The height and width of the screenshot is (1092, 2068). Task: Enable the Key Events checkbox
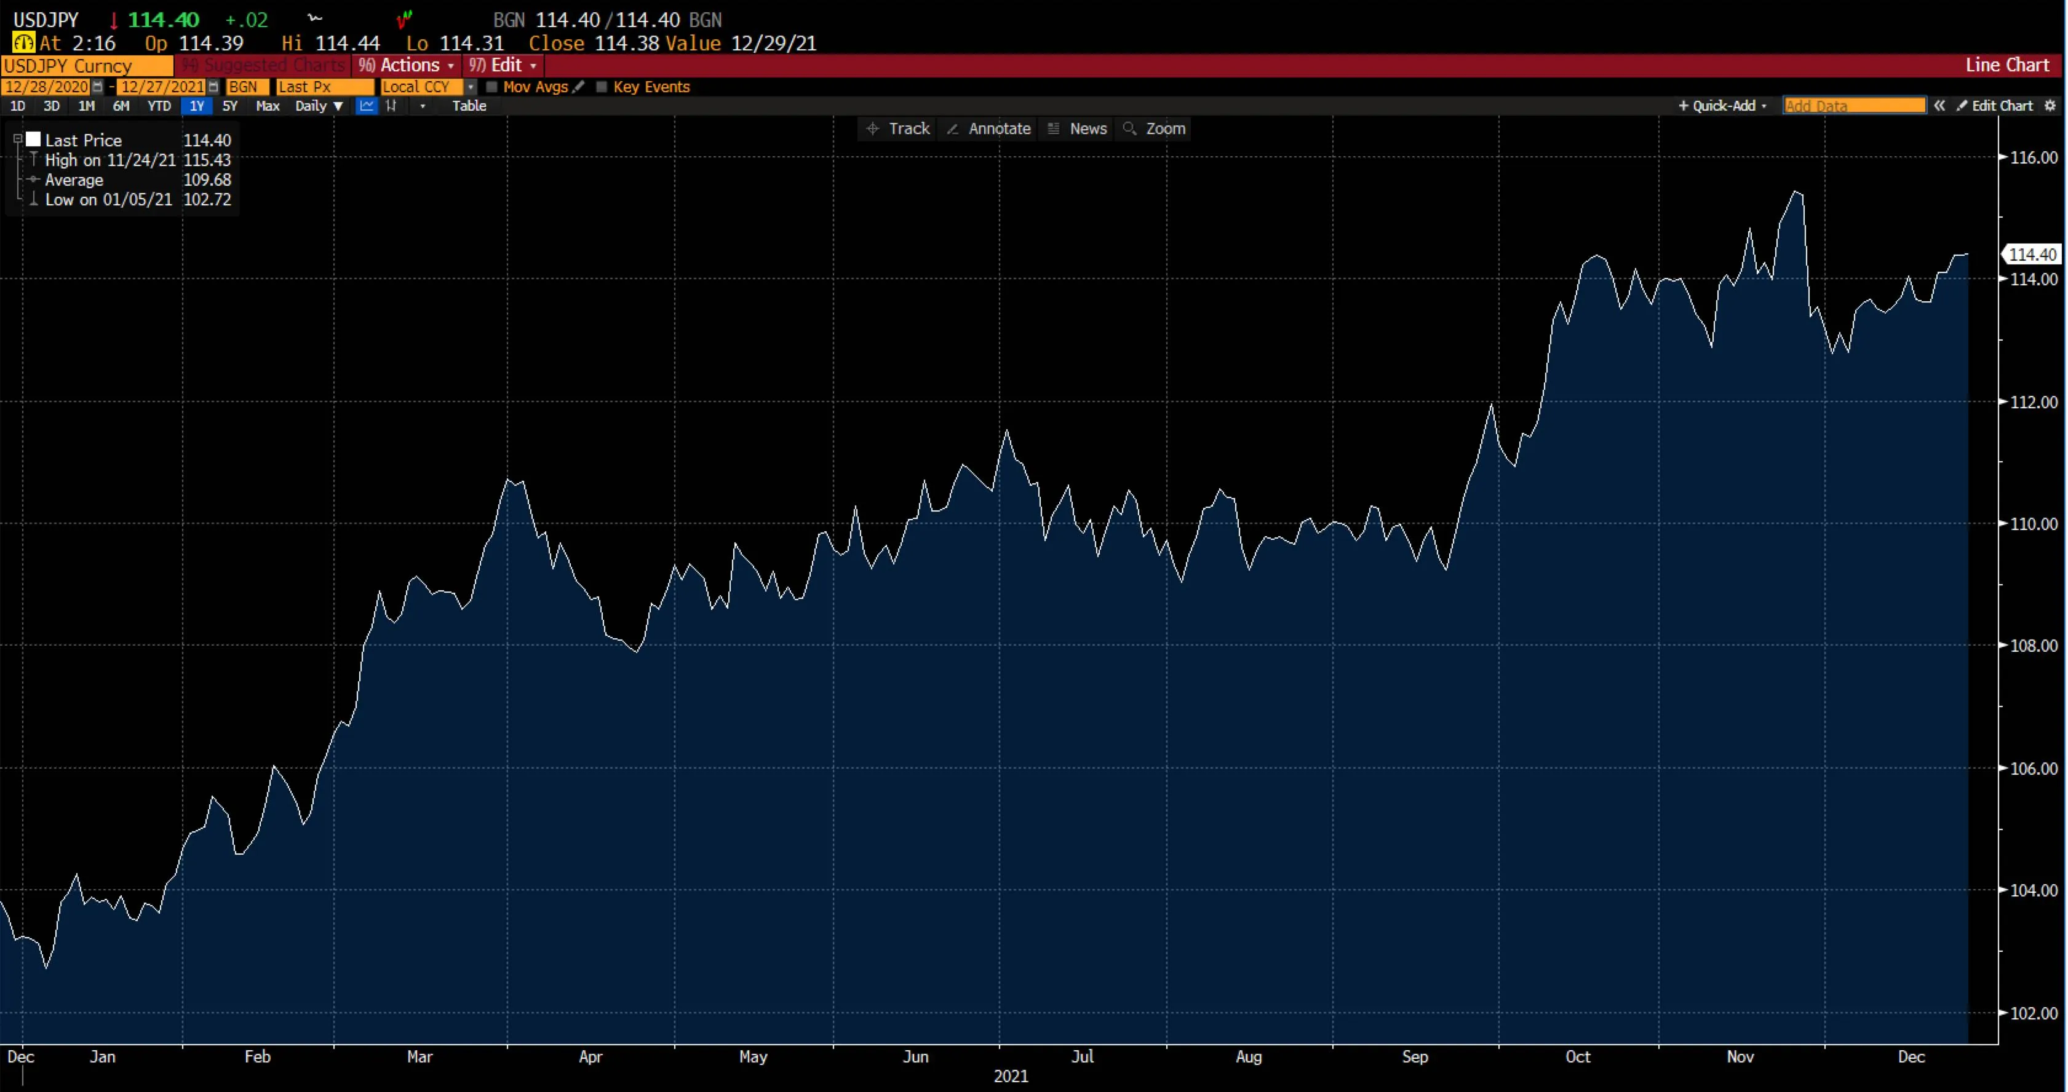[x=602, y=87]
